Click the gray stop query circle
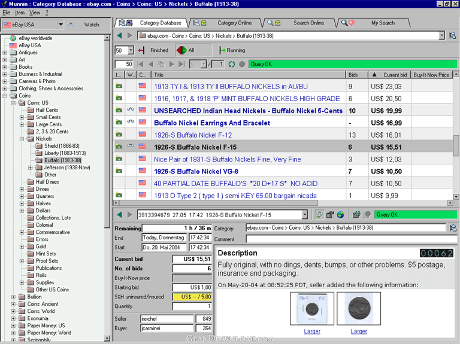460x344 pixels. [242, 64]
